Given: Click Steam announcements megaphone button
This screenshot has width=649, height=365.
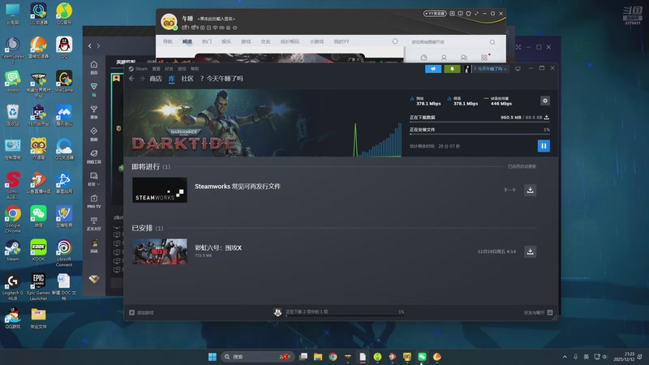Looking at the screenshot, I should [433, 69].
